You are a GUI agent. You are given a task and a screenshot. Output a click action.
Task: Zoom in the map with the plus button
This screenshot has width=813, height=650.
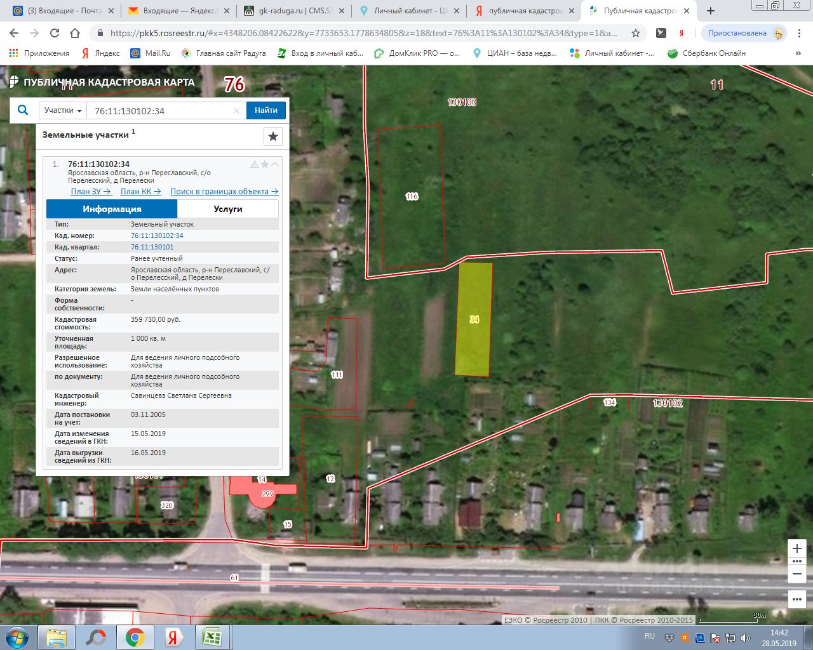coord(797,548)
